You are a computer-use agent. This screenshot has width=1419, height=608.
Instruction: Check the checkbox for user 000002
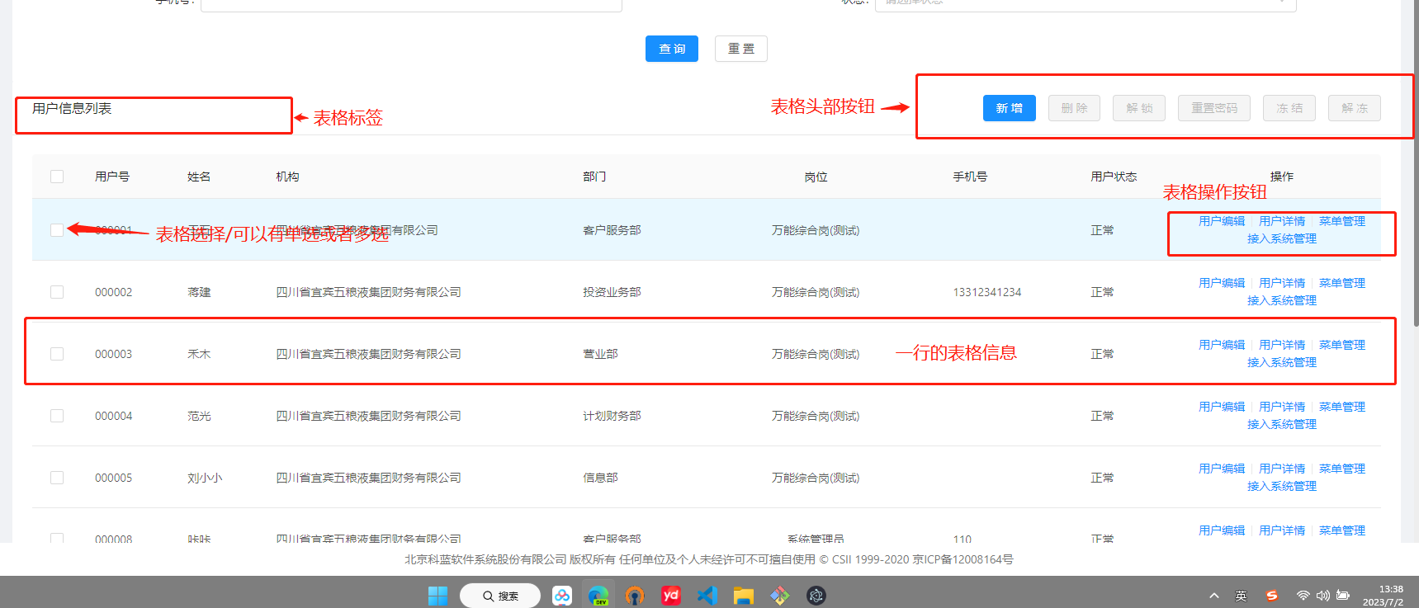(x=57, y=292)
